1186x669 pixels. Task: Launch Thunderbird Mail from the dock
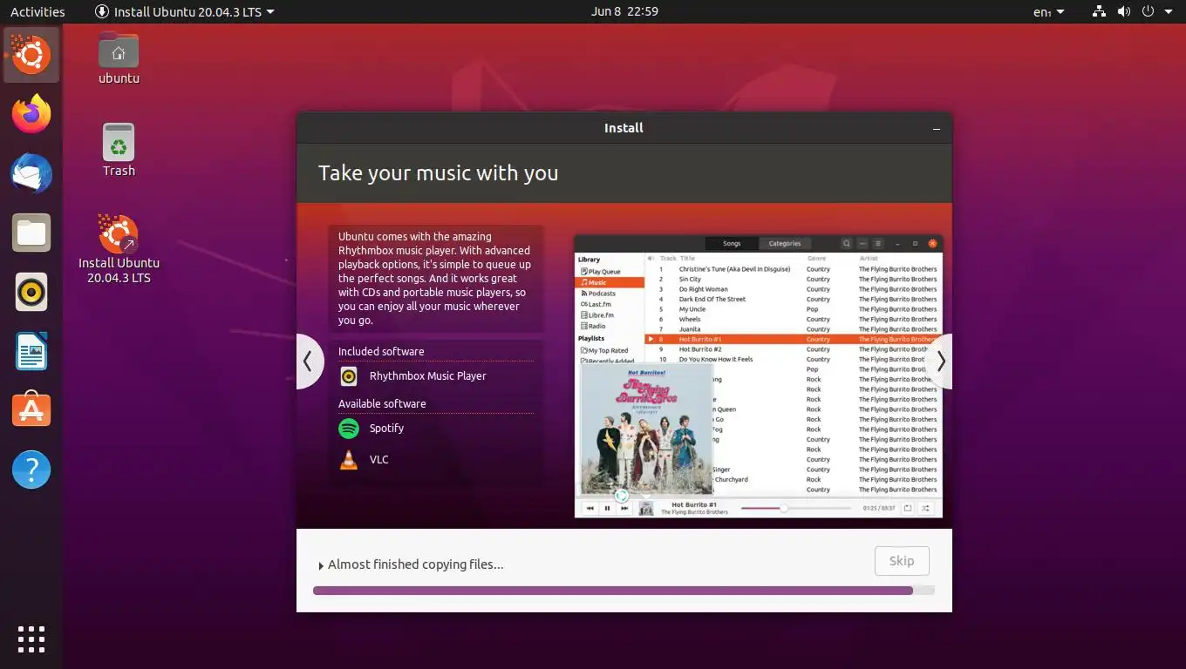click(31, 173)
